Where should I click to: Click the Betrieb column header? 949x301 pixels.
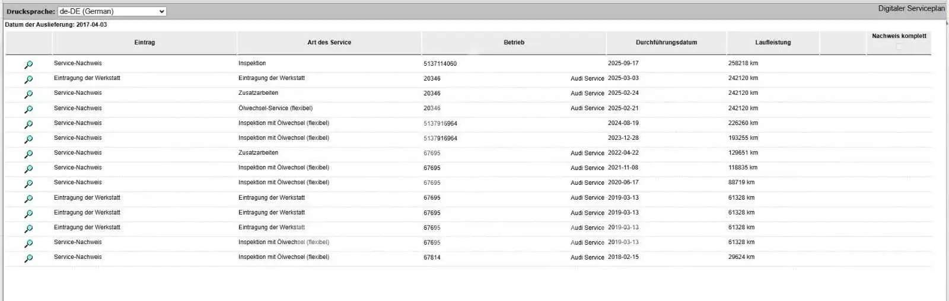[514, 43]
